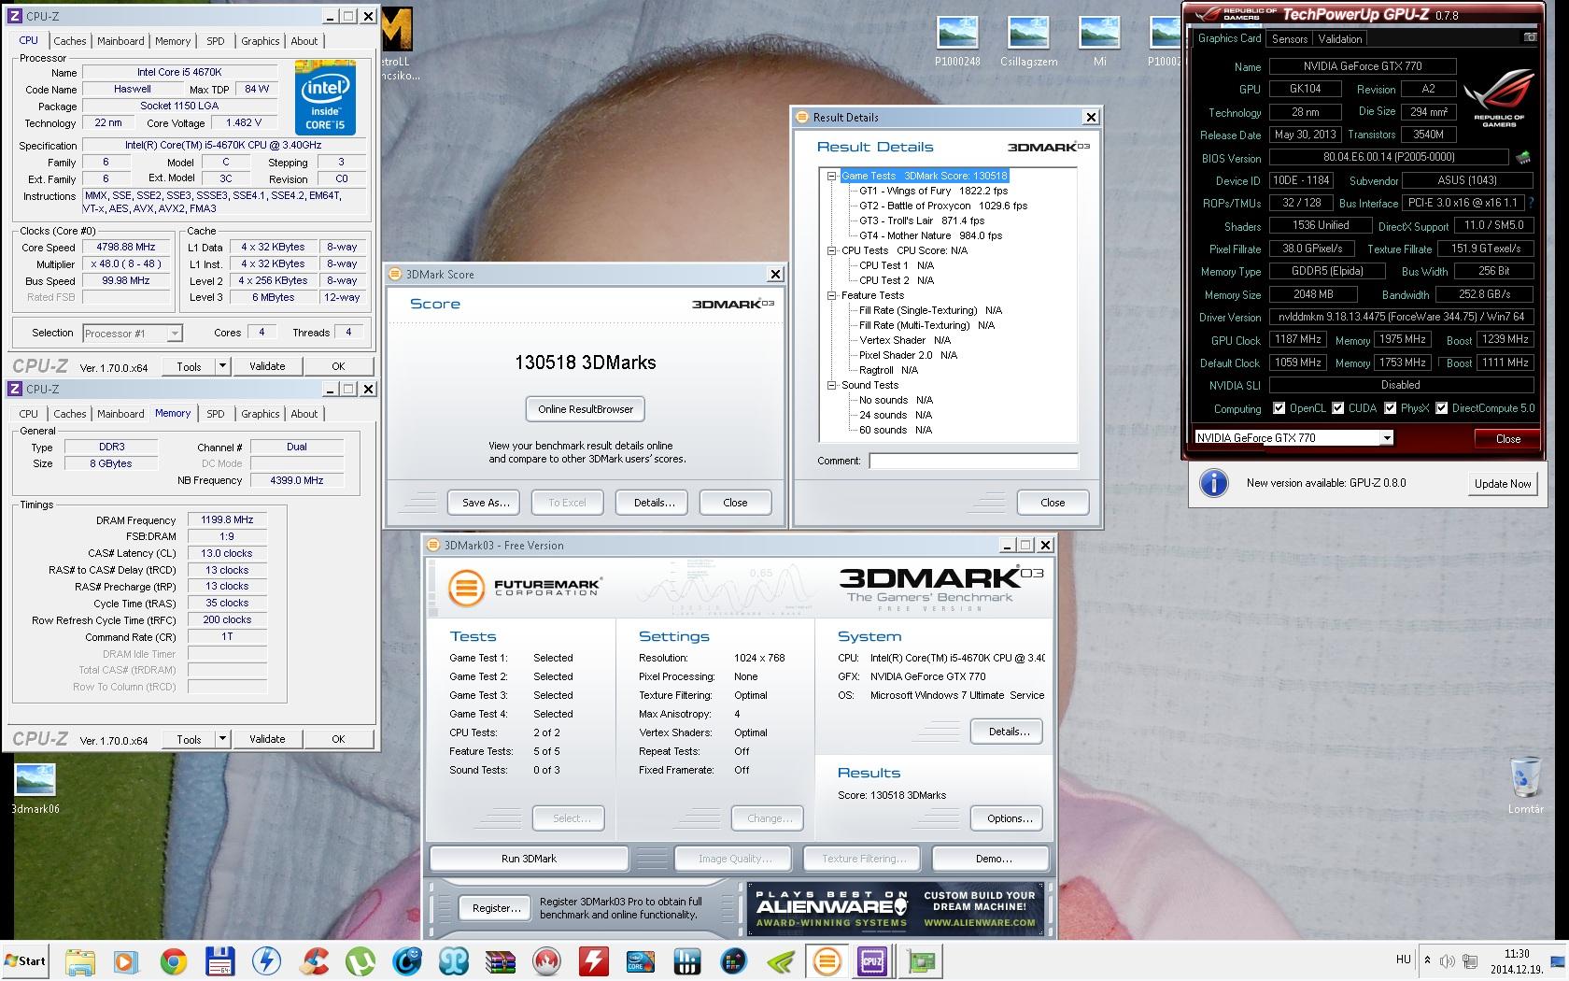Select GT4 - Mother Nature result row
The height and width of the screenshot is (981, 1569).
(930, 235)
